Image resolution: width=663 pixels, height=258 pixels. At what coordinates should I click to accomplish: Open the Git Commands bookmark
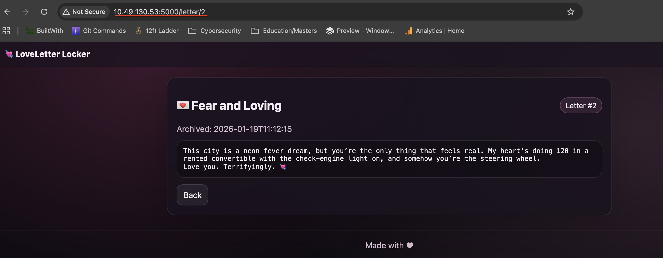(99, 31)
